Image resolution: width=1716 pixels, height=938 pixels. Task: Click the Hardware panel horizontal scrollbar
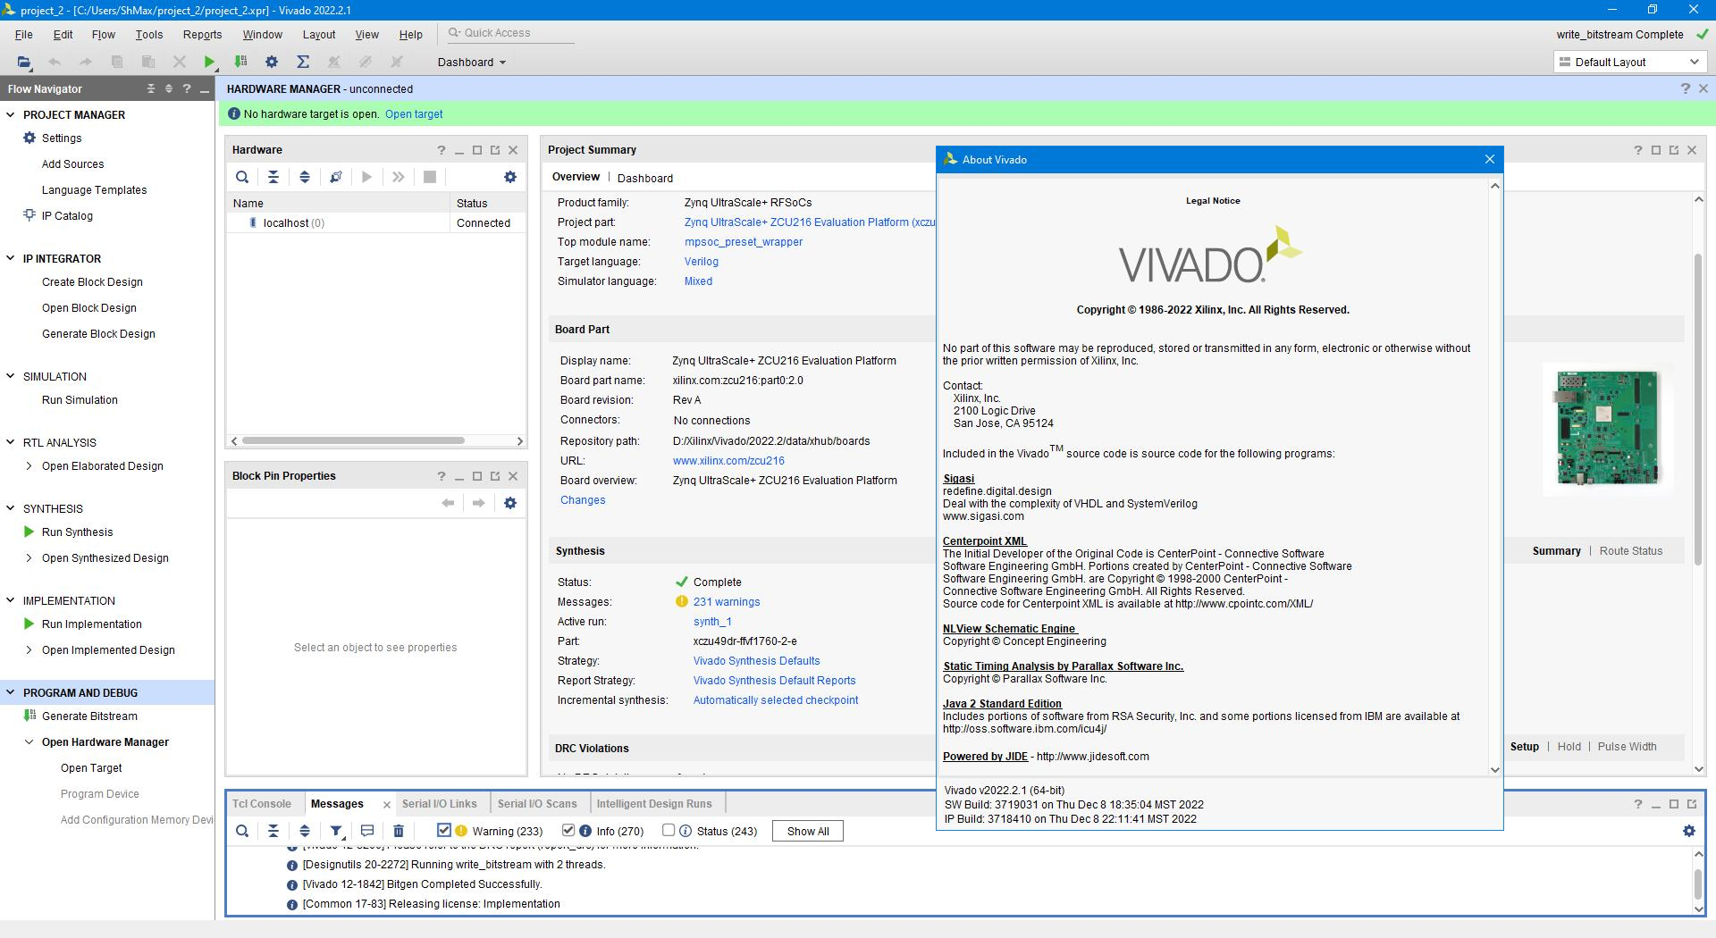point(353,440)
